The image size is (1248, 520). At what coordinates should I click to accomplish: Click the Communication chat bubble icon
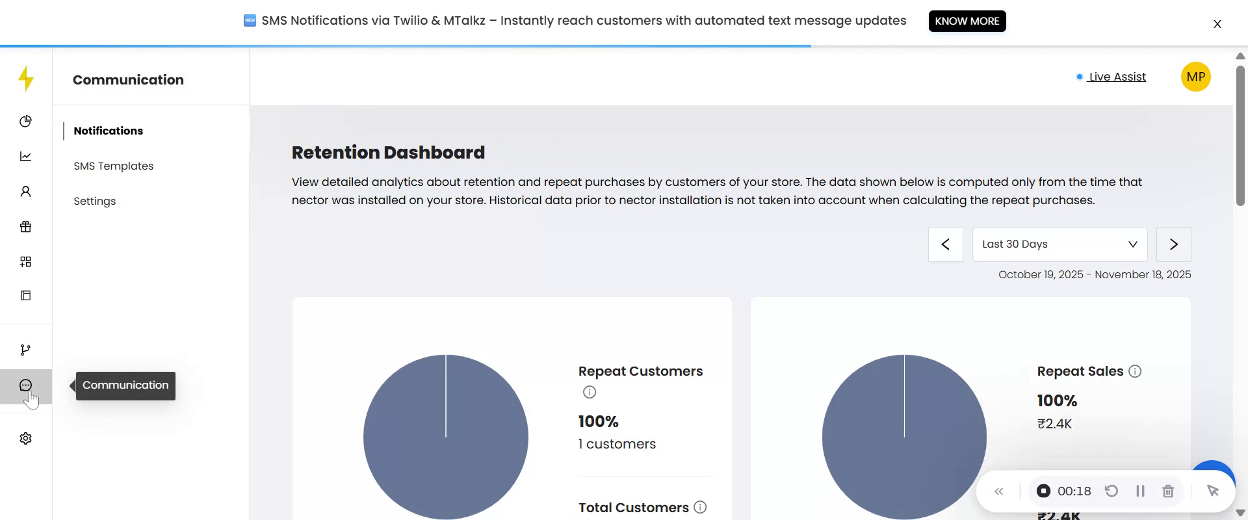point(25,385)
